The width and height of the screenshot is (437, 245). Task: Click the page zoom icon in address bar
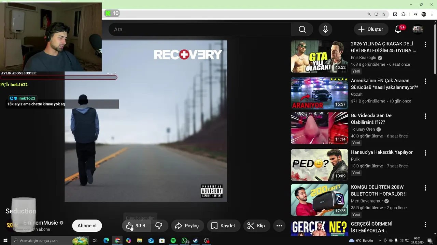(369, 14)
